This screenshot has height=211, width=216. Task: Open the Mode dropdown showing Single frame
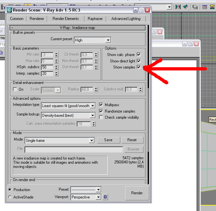[92, 141]
